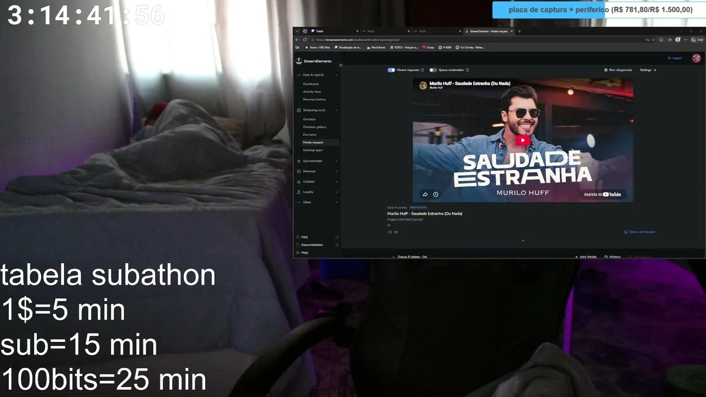
Task: Click the translate icon in the address bar
Action: (647, 40)
